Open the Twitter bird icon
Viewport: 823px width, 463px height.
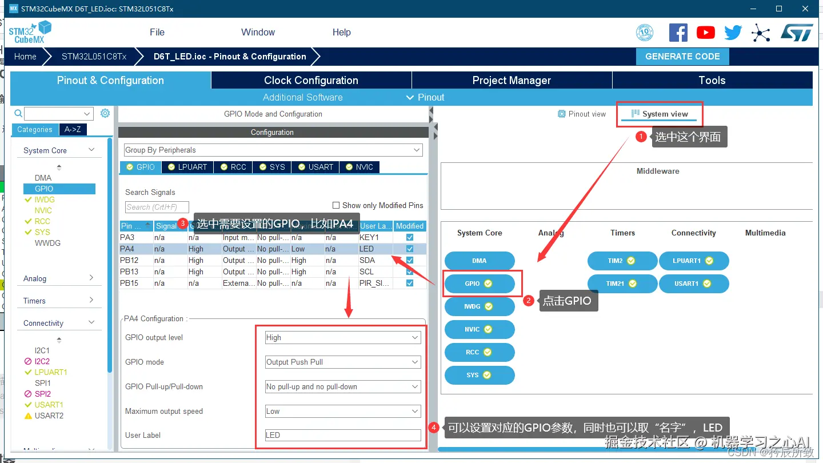tap(733, 33)
